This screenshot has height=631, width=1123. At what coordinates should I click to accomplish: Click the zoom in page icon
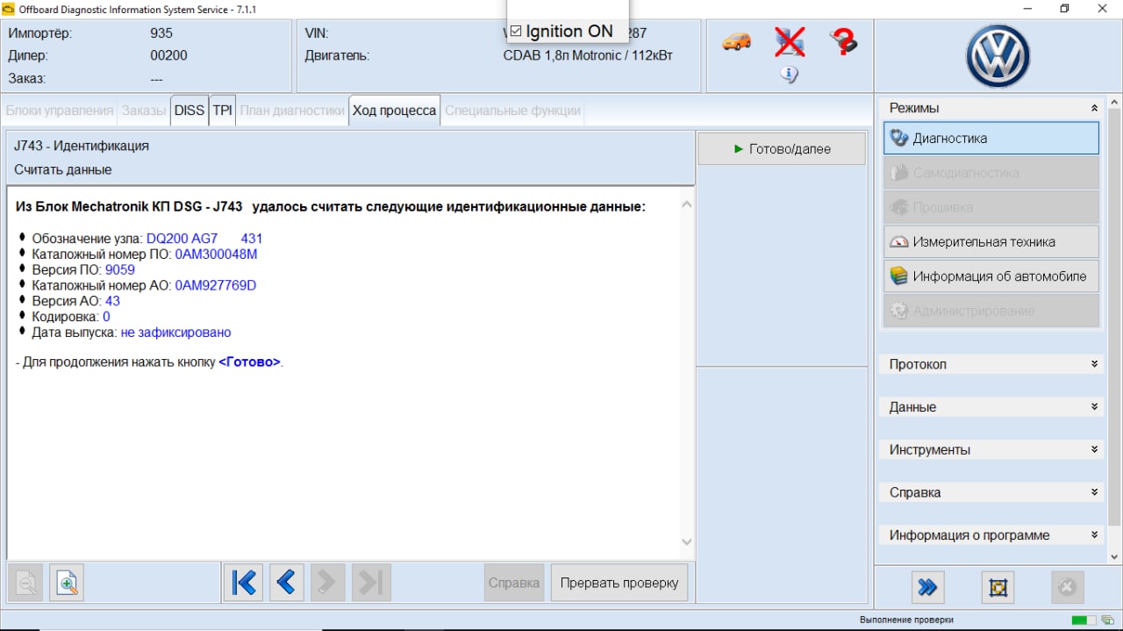click(67, 583)
